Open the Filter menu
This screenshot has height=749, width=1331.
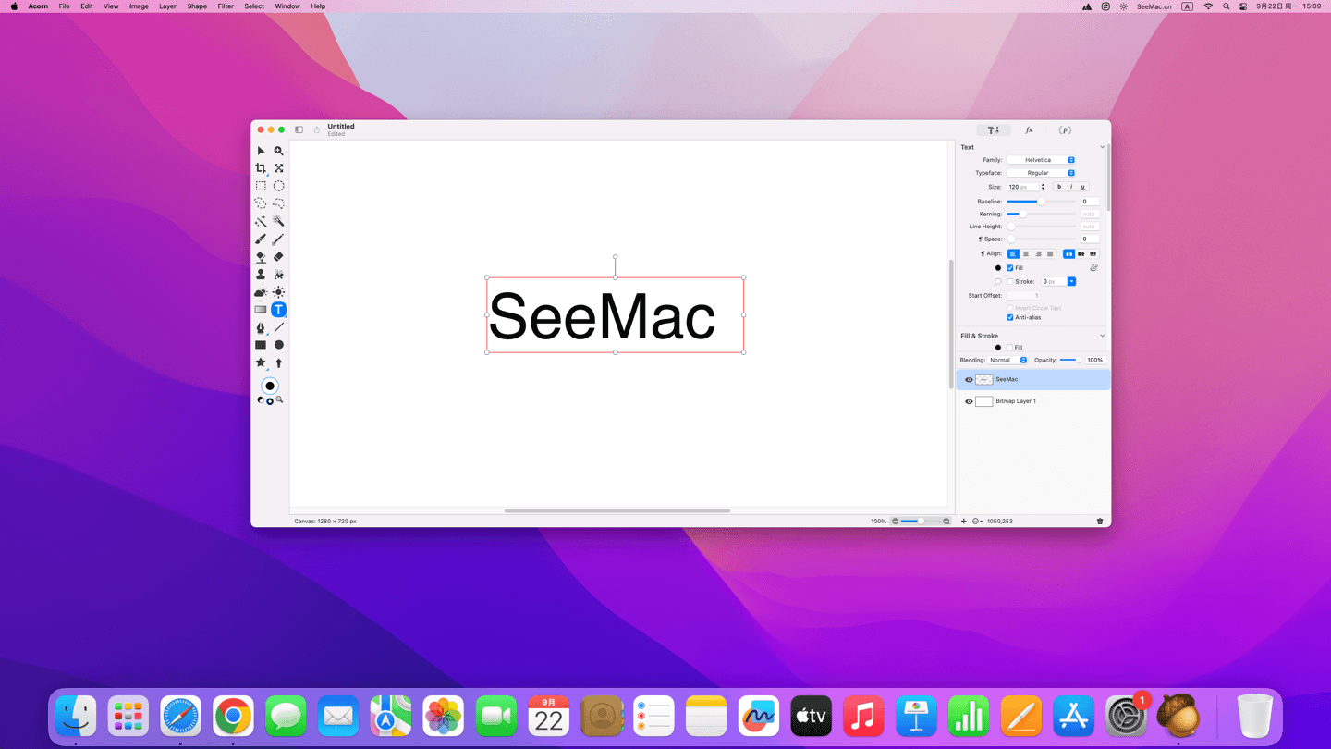(226, 6)
